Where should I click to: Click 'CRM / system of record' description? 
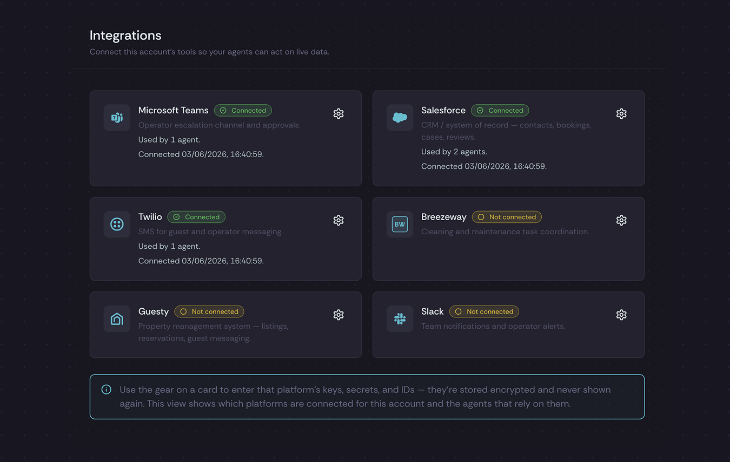506,131
